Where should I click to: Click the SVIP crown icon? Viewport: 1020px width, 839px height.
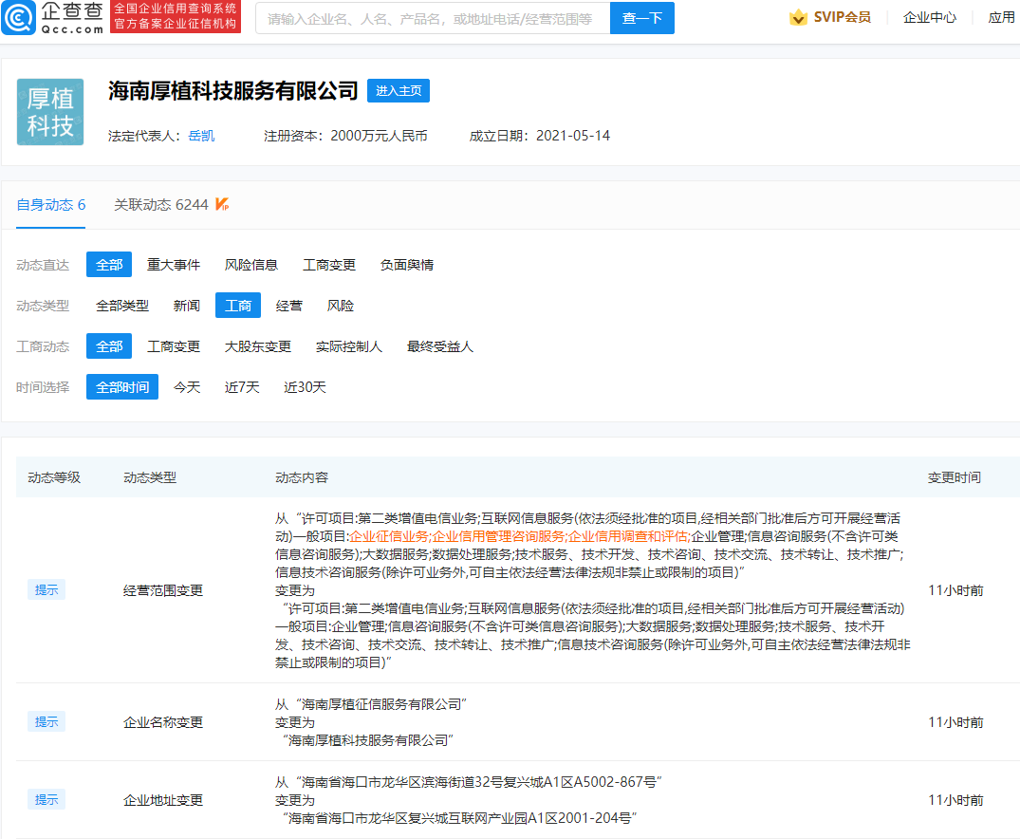(798, 18)
